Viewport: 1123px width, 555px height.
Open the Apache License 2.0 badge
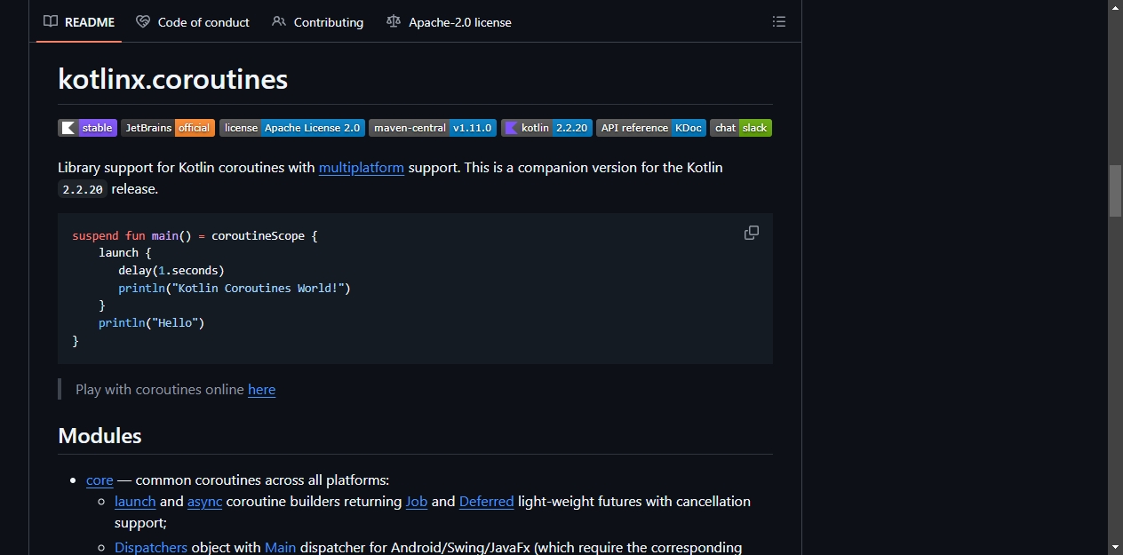(292, 128)
